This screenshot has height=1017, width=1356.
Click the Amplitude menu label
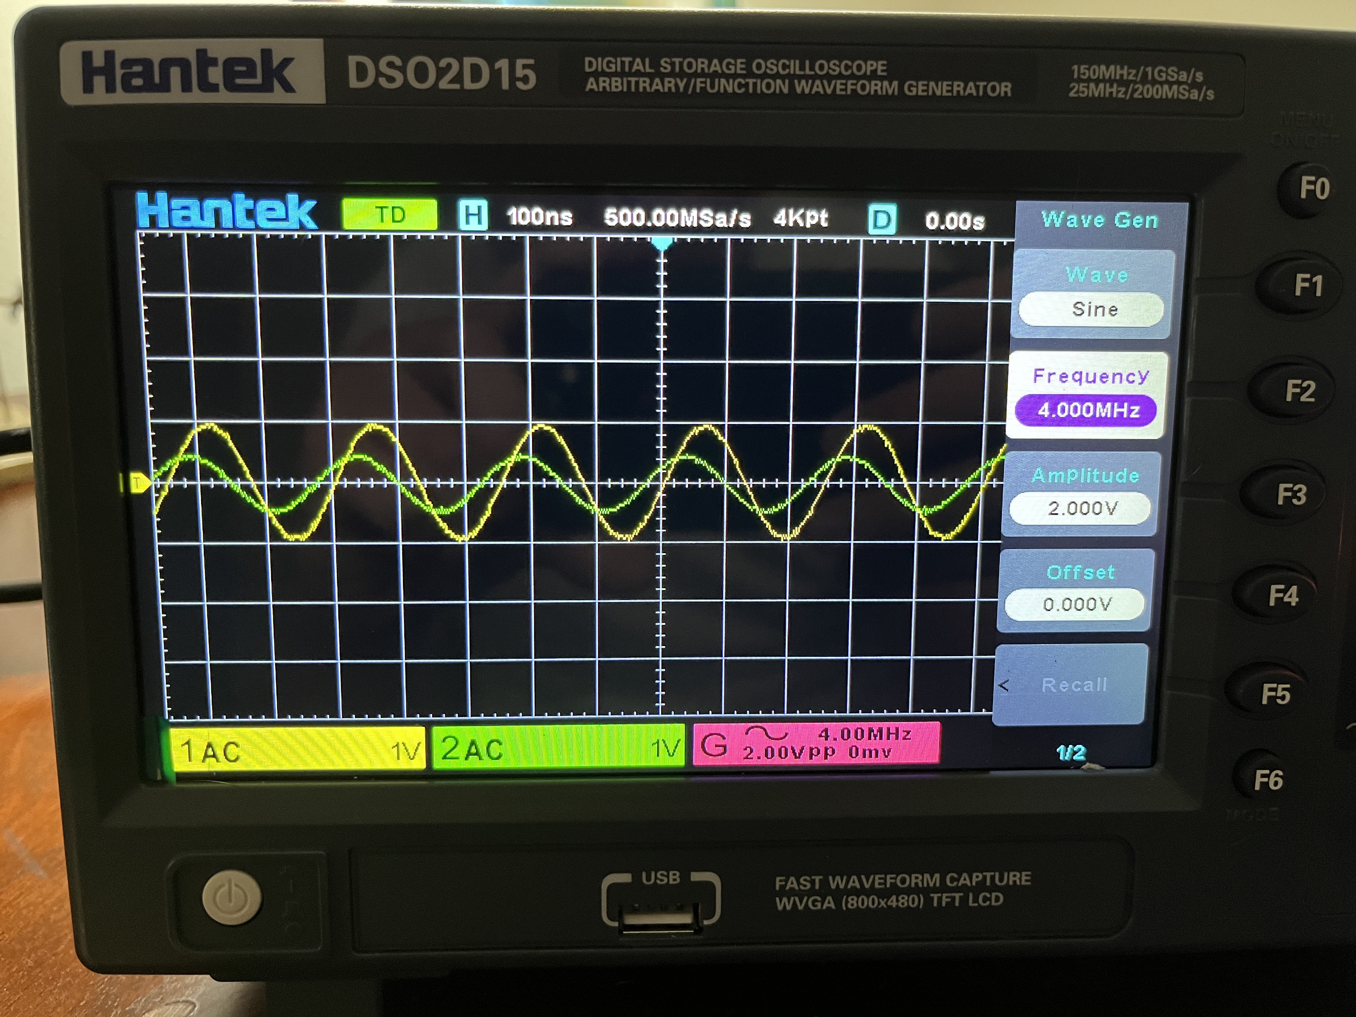click(1085, 475)
